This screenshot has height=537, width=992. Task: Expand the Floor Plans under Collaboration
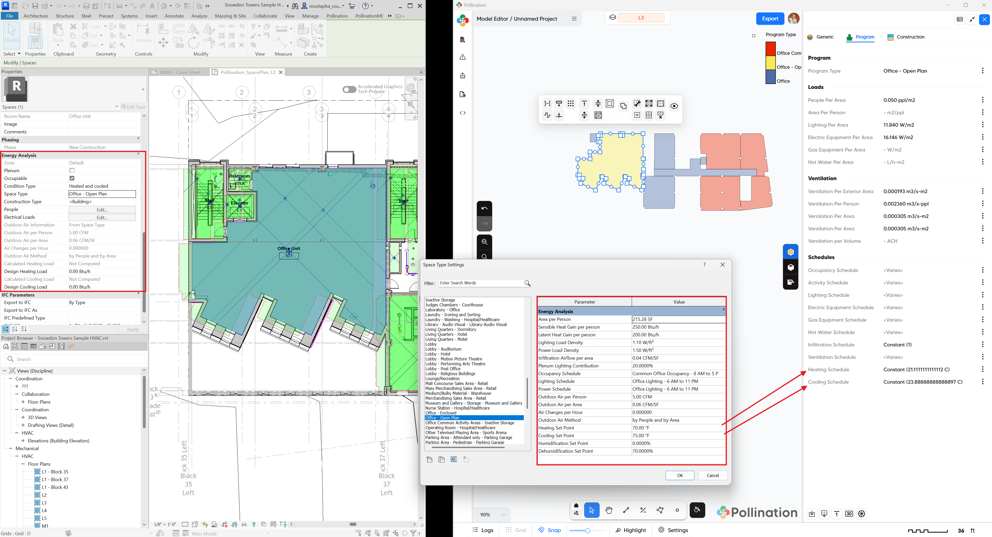click(x=23, y=402)
